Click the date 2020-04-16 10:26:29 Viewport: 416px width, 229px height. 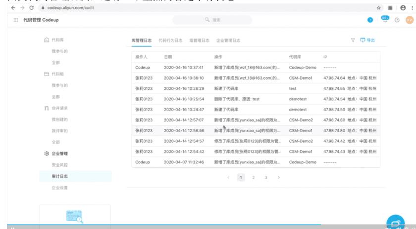[184, 88]
